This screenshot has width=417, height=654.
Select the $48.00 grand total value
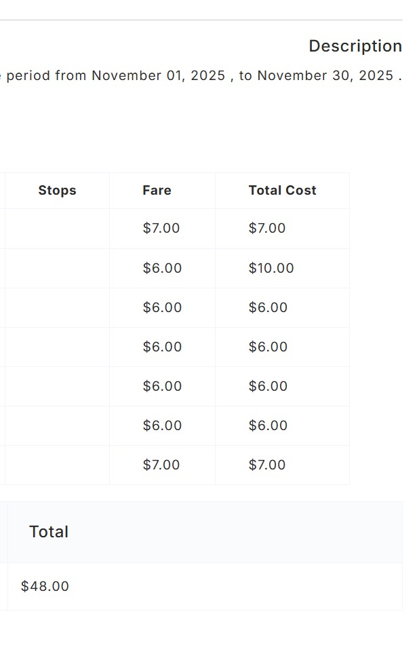[45, 586]
